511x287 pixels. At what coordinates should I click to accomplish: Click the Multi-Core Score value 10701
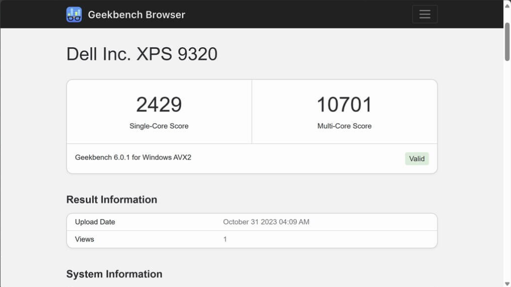pos(345,103)
